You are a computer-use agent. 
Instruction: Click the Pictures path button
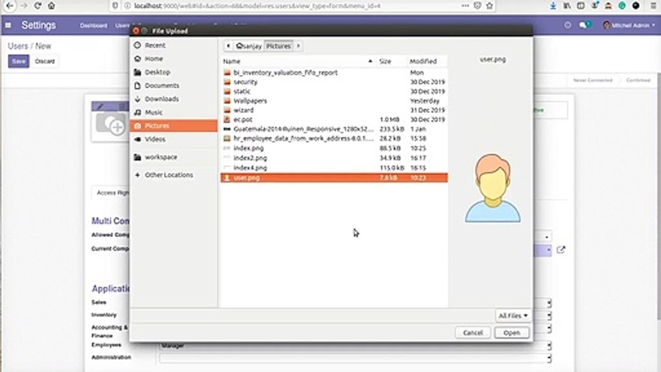click(x=279, y=46)
